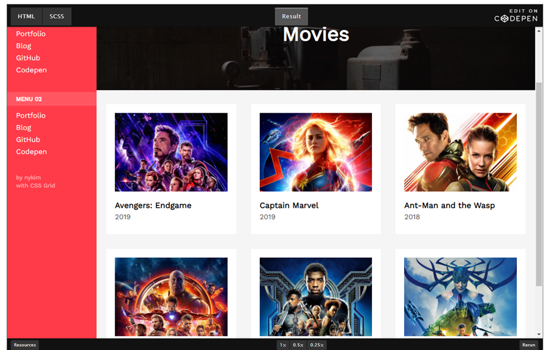Select the Result tab
This screenshot has height=350, width=549.
tap(291, 16)
